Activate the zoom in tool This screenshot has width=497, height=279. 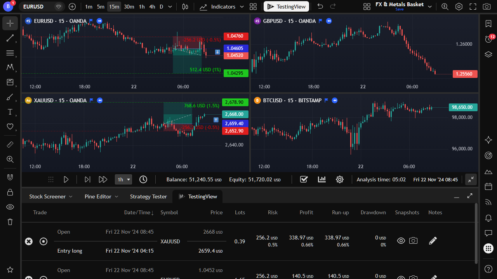10,159
